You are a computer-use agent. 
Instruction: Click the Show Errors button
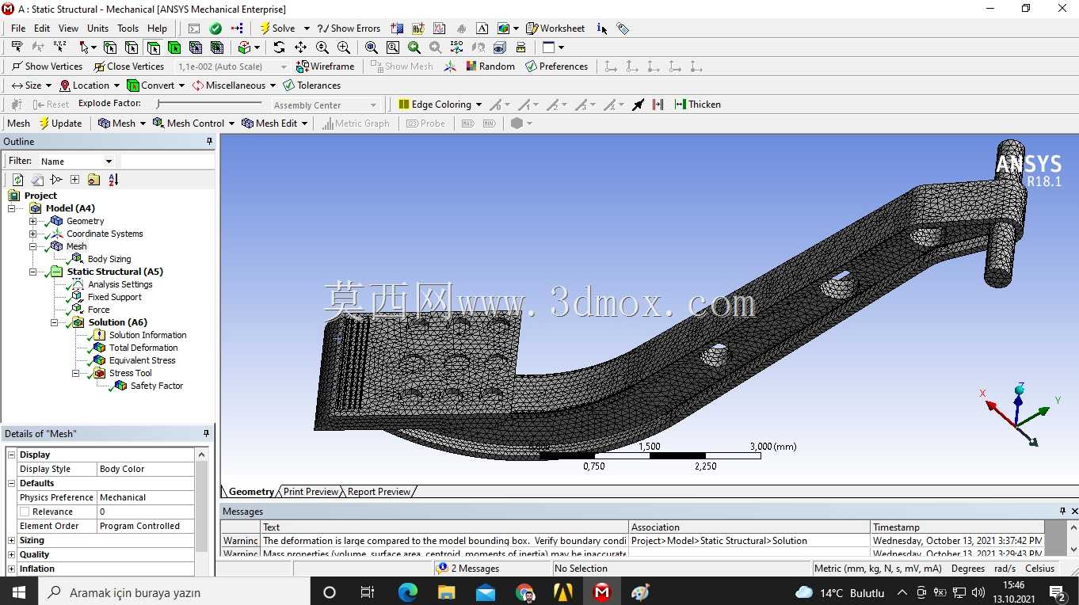click(349, 29)
